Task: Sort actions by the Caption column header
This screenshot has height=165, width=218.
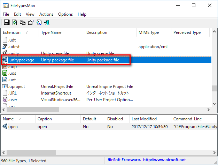Action: point(58,119)
